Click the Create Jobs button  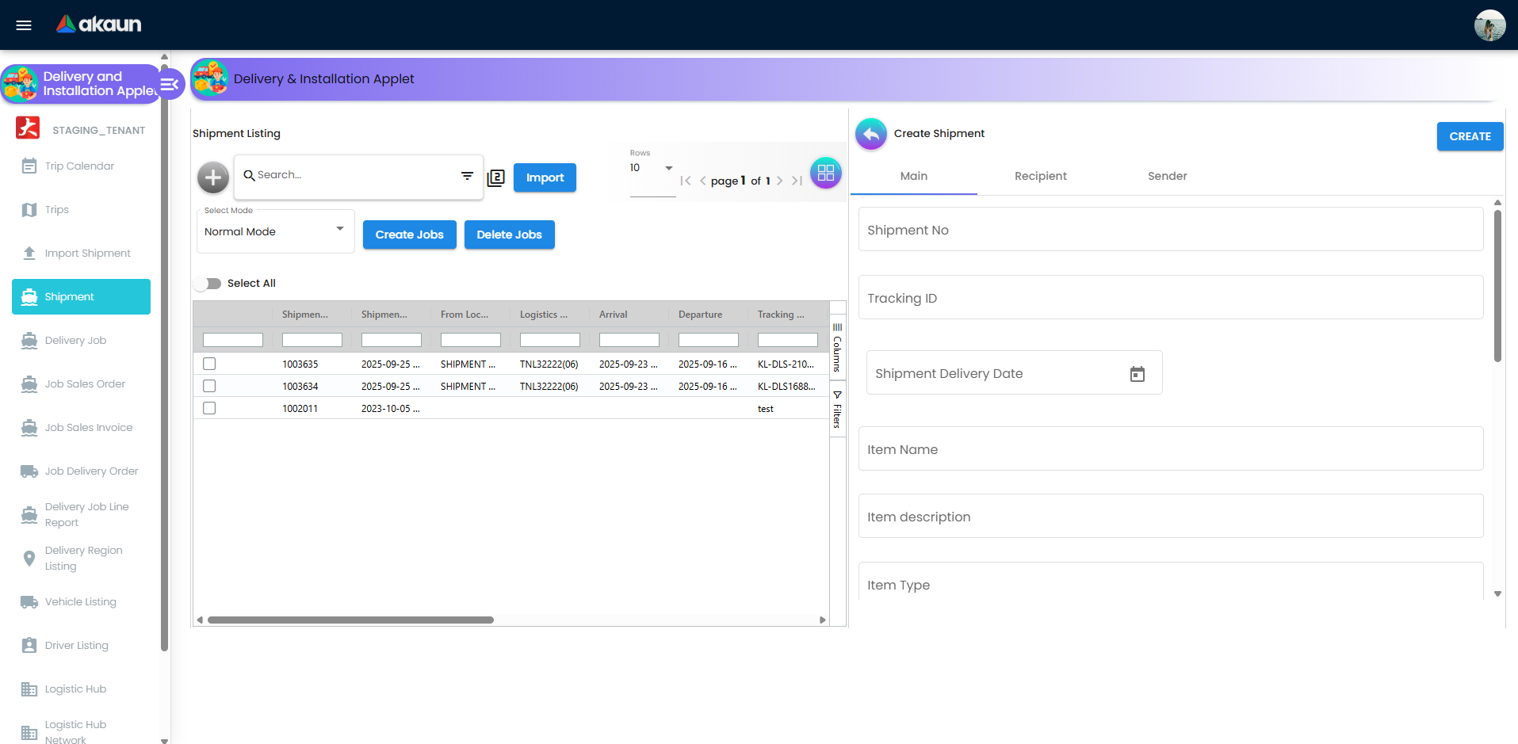(409, 235)
